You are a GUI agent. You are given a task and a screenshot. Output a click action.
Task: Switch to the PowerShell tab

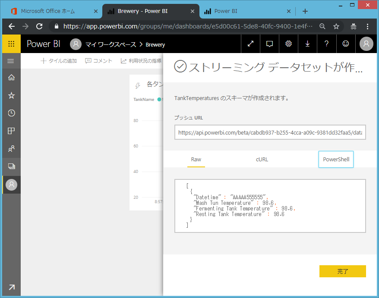point(336,160)
